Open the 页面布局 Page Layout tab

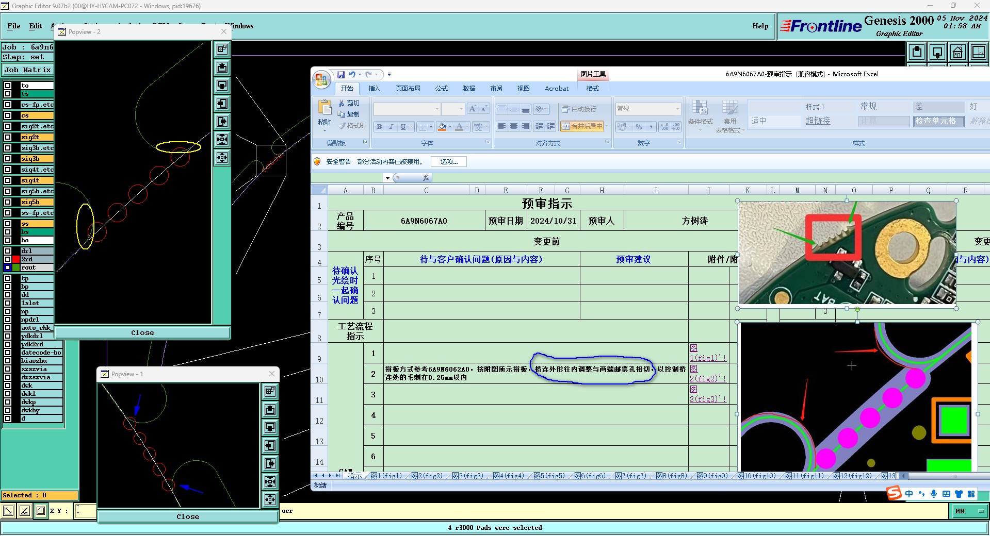pyautogui.click(x=408, y=89)
